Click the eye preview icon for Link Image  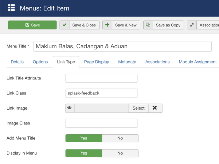point(70,108)
